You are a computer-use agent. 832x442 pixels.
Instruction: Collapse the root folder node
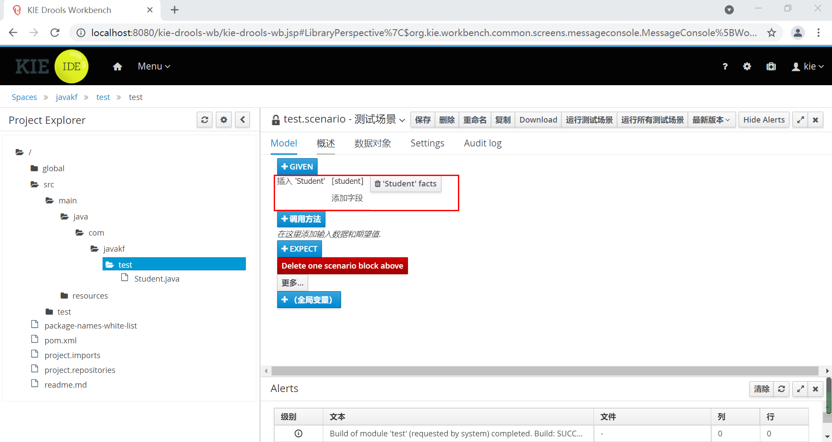pyautogui.click(x=20, y=152)
